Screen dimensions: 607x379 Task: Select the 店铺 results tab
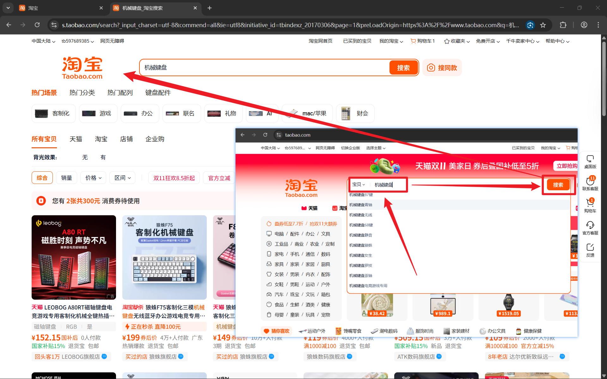(126, 139)
